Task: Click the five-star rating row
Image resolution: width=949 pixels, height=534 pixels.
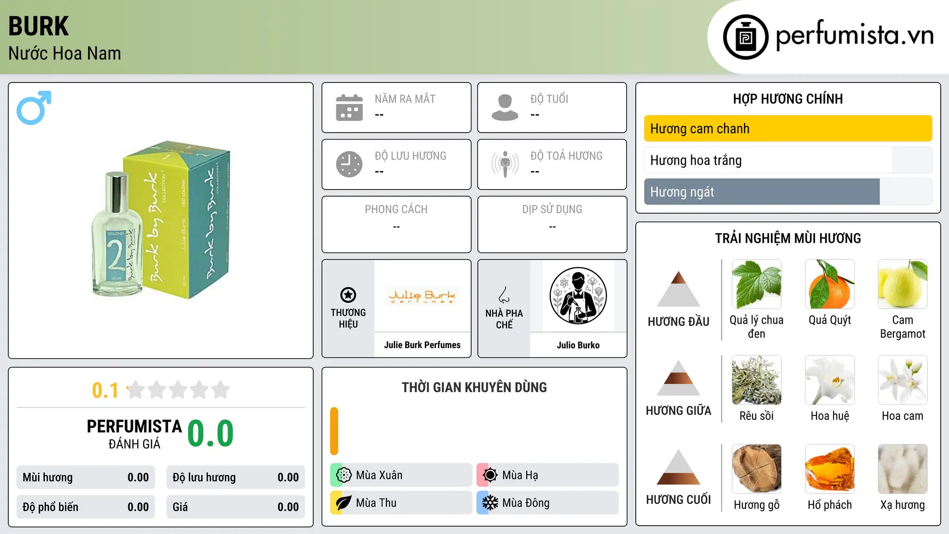Action: point(178,390)
